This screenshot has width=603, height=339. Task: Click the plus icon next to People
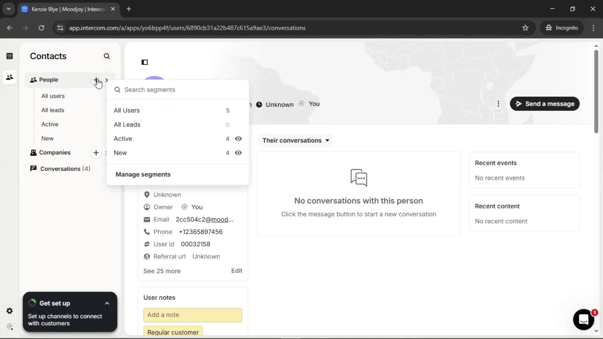(x=96, y=80)
